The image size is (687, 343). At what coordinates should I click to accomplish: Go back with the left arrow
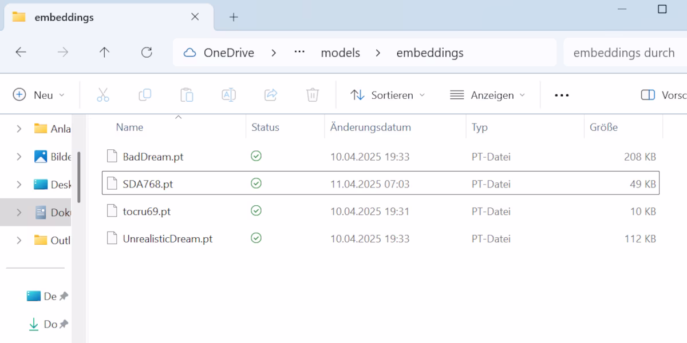(21, 53)
